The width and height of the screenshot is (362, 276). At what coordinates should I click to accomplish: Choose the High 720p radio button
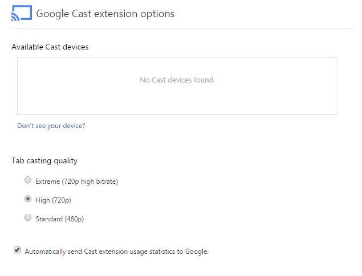[28, 199]
